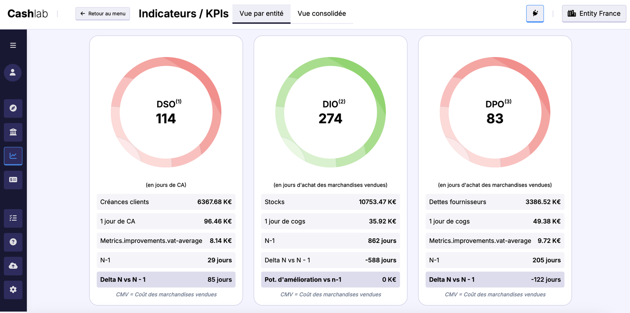Click the help question mark icon

click(x=13, y=242)
